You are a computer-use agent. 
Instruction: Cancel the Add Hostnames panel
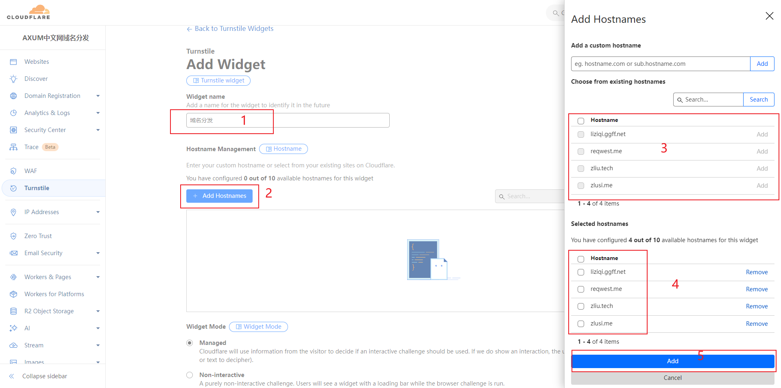click(672, 378)
